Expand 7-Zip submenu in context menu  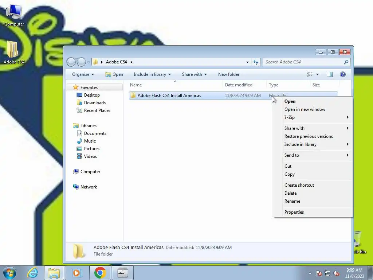pos(348,117)
